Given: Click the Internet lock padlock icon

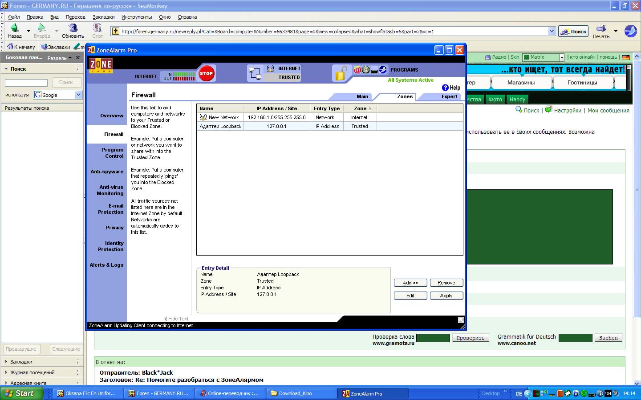Looking at the screenshot, I should pos(341,73).
